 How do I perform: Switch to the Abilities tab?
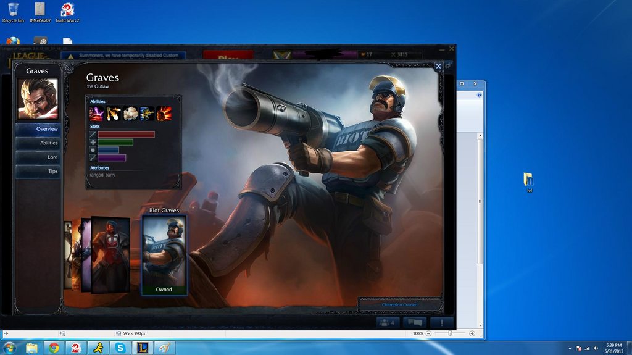(38, 143)
